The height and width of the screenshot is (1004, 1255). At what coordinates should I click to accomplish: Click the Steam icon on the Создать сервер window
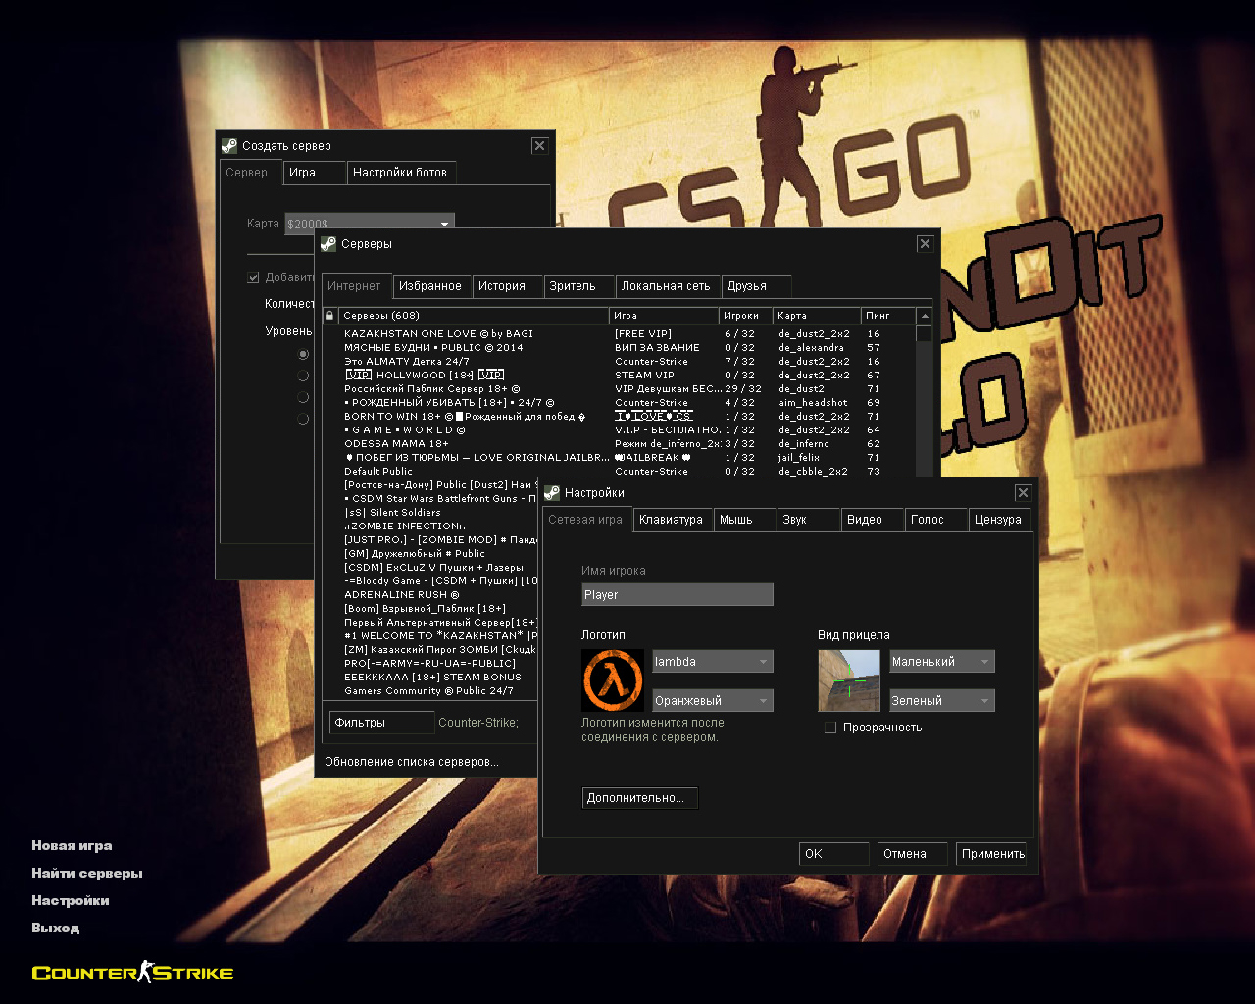(x=229, y=145)
